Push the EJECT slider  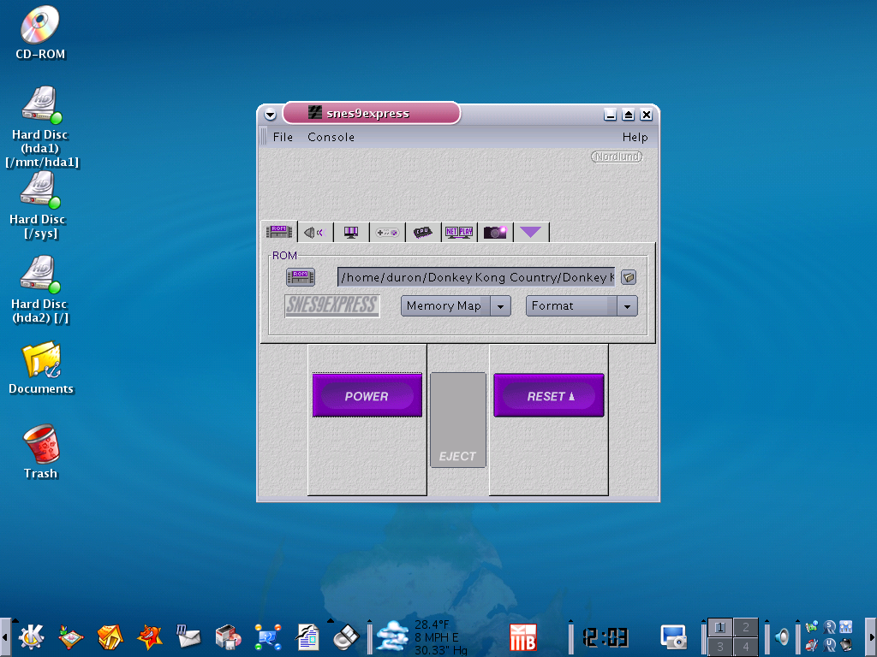click(457, 420)
